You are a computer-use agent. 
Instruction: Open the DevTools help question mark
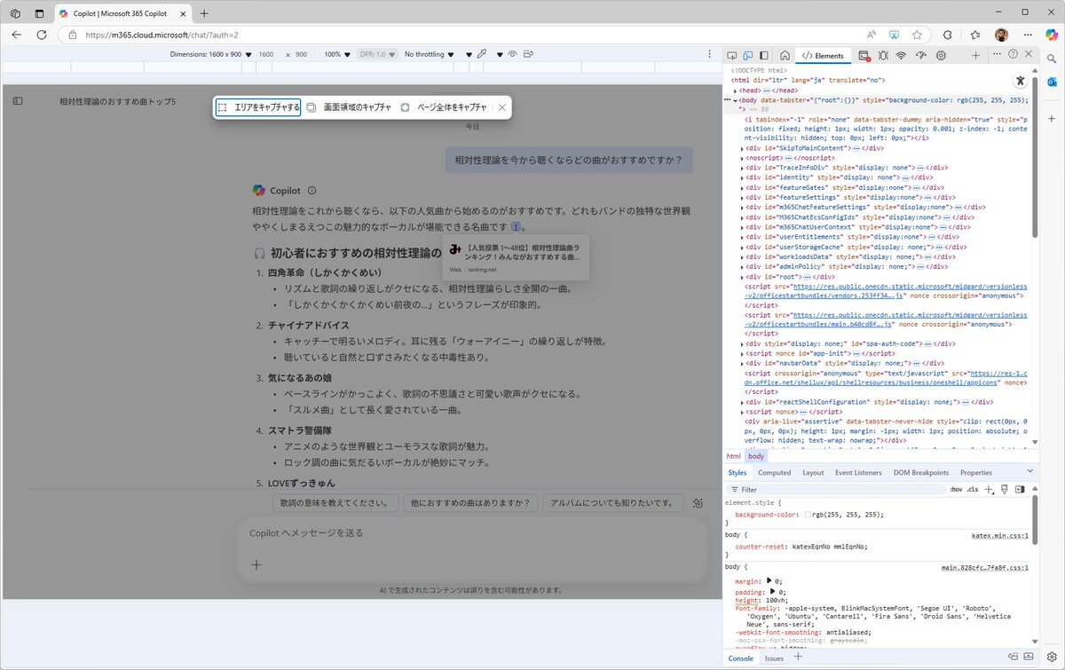[x=1014, y=55]
